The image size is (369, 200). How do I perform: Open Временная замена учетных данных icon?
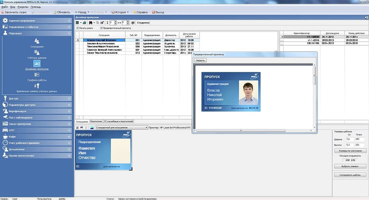[37, 86]
